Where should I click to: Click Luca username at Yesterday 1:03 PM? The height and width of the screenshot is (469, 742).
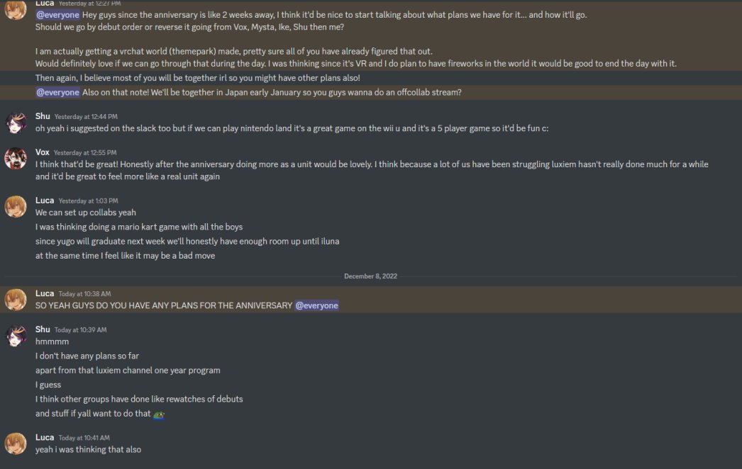click(45, 200)
